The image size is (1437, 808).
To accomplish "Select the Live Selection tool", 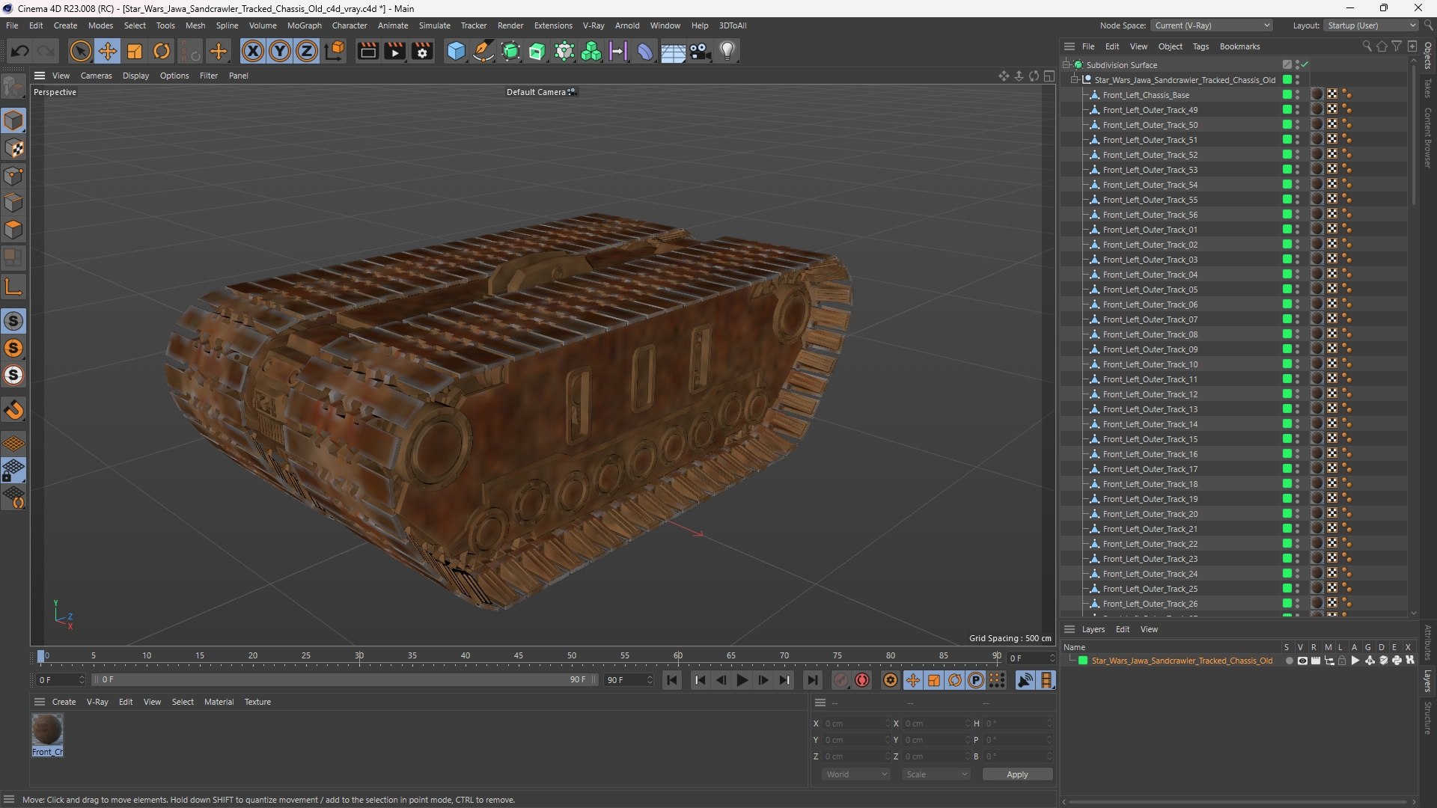I will pyautogui.click(x=80, y=51).
